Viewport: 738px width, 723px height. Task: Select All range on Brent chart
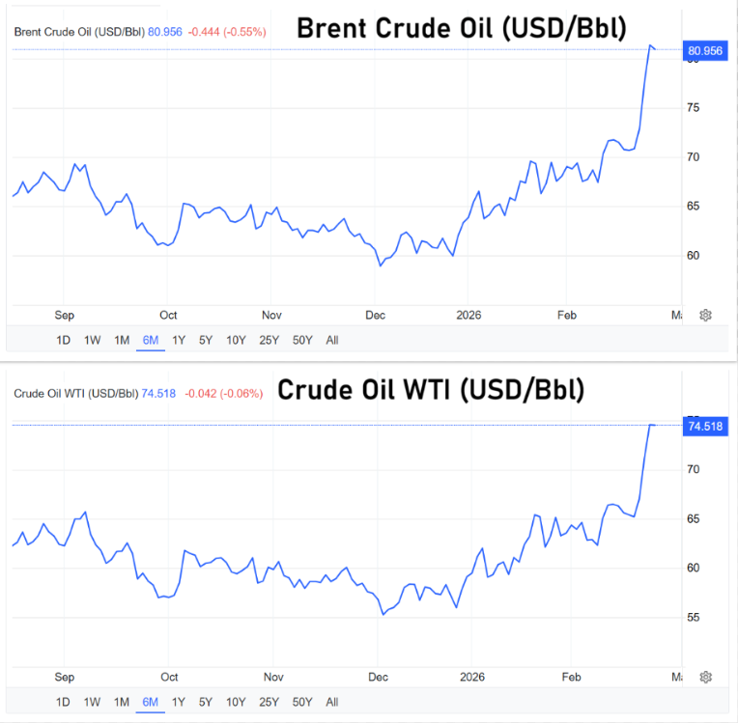tap(332, 340)
